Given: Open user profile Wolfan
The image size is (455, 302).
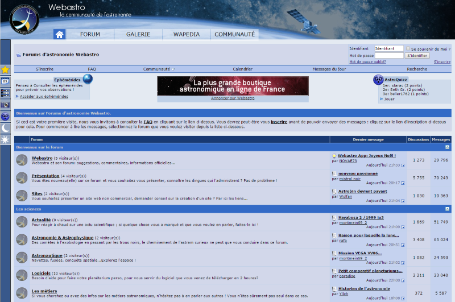Looking at the screenshot, I should click(346, 196).
